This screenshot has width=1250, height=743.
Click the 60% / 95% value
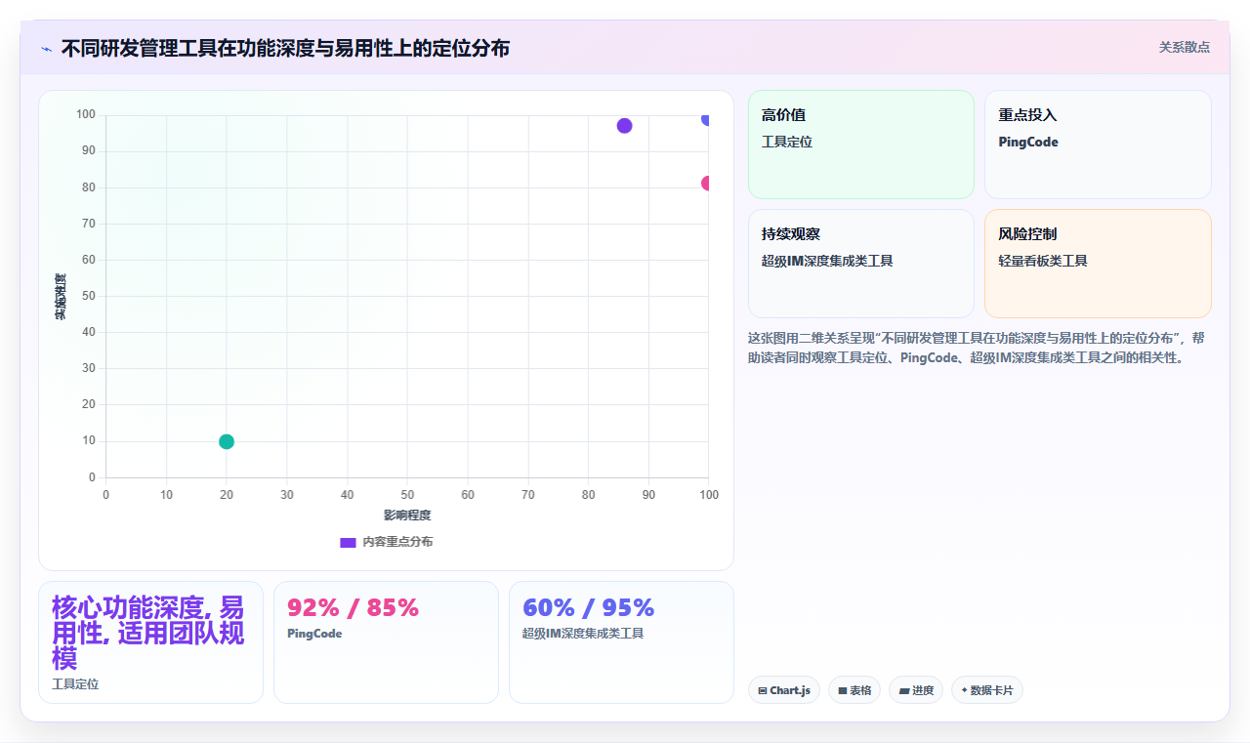coord(588,607)
